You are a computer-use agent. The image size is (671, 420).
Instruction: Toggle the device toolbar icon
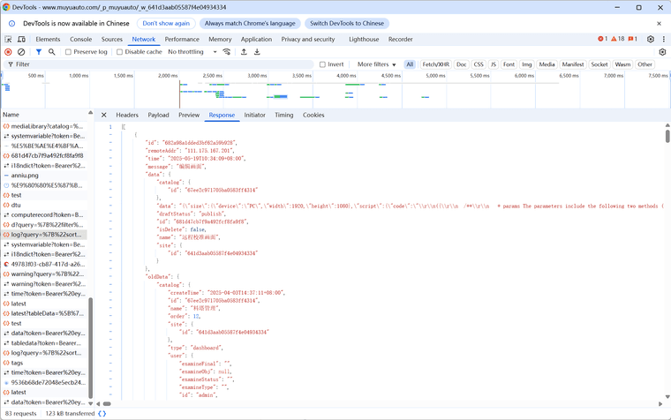21,40
